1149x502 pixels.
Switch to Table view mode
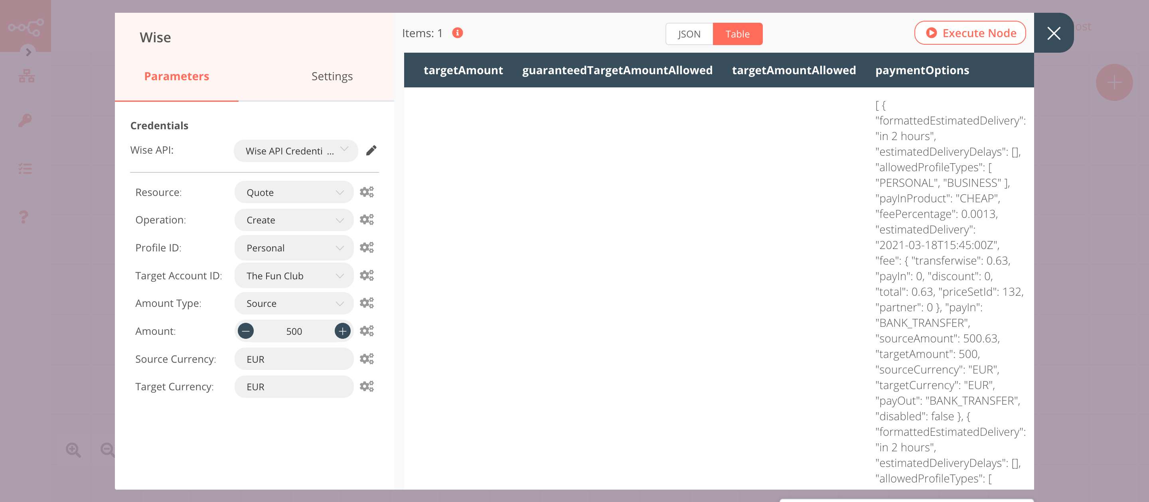pos(737,34)
